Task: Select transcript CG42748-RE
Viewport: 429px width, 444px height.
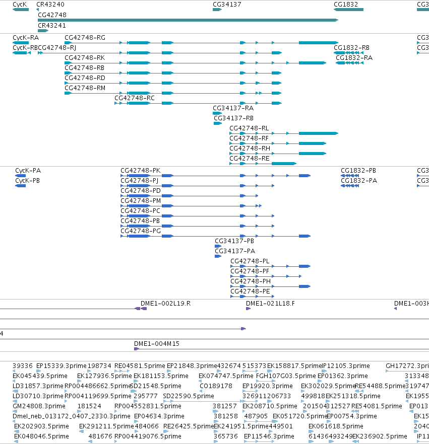Action: click(x=250, y=159)
